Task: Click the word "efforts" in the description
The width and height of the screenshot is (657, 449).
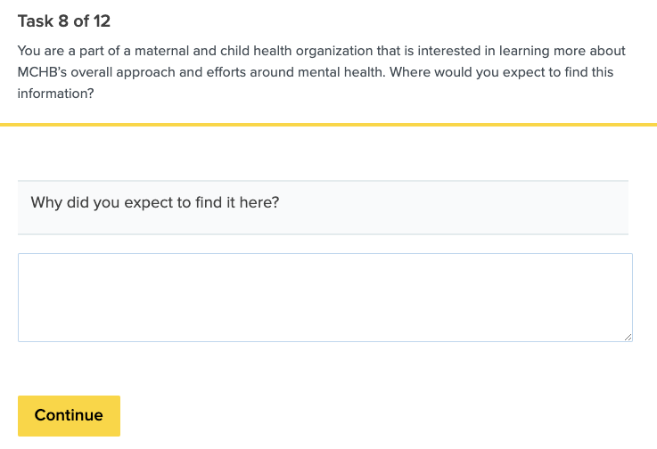Action: 235,72
